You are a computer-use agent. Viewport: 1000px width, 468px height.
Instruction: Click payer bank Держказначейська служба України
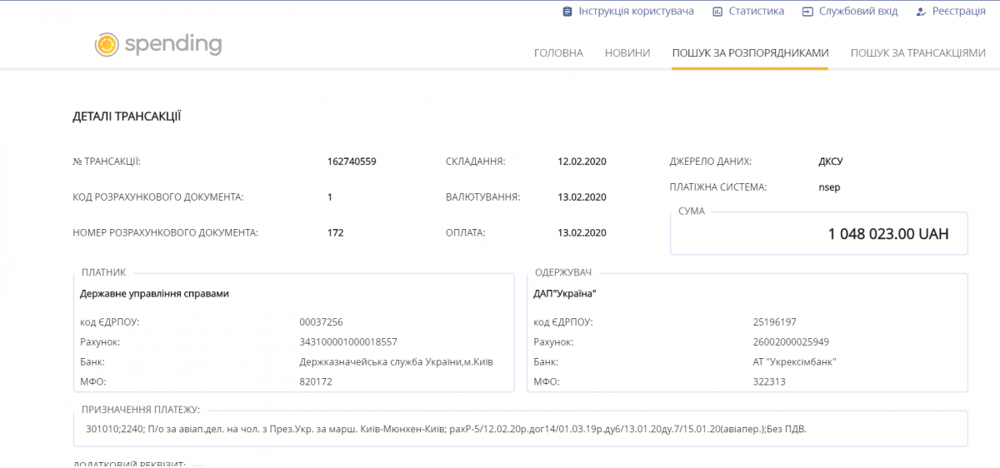(x=395, y=362)
